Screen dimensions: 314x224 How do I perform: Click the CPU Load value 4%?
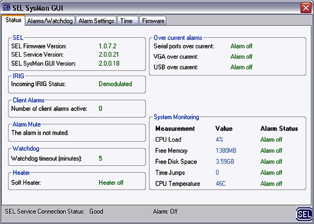(219, 139)
